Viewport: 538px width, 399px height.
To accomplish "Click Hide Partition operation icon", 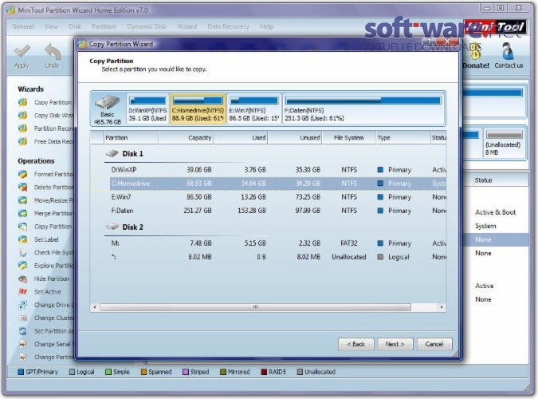I will pos(22,279).
